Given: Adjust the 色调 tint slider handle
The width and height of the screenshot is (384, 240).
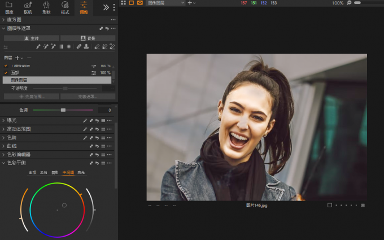Looking at the screenshot, I should coord(63,110).
